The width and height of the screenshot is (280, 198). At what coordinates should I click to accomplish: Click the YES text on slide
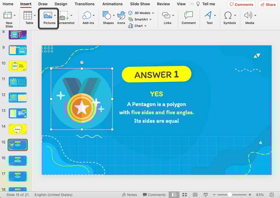click(x=156, y=94)
